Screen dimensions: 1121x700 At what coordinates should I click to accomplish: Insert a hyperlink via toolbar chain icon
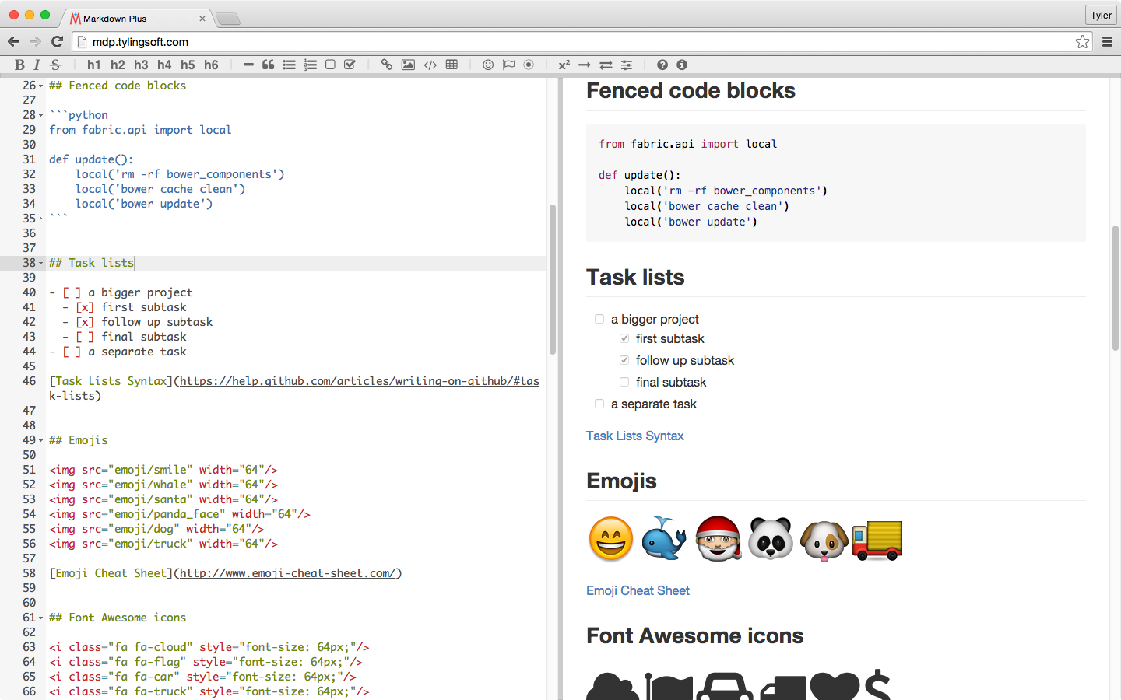point(386,65)
